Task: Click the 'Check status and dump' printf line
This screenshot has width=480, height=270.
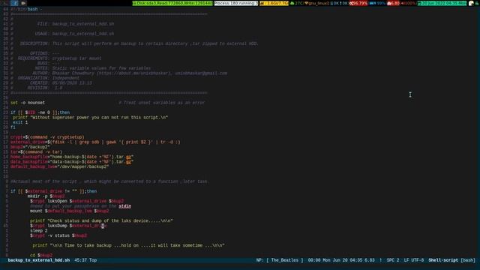Action: 101,220
